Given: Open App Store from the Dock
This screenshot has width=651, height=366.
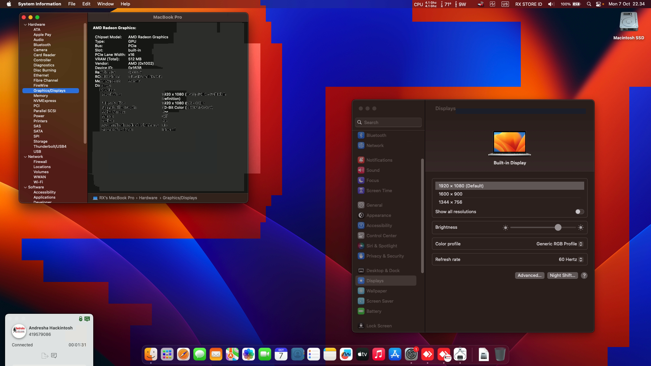Looking at the screenshot, I should pos(395,354).
